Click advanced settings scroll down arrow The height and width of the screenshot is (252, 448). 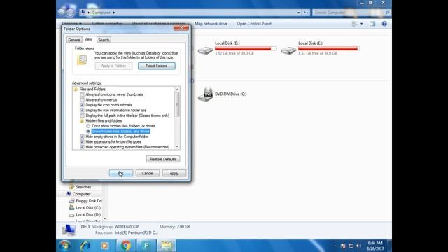[177, 146]
